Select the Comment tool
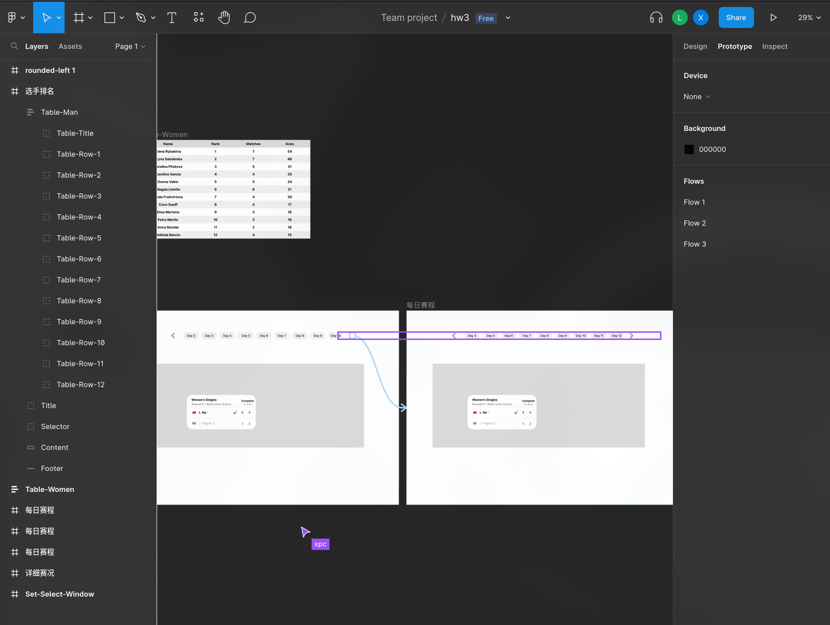This screenshot has height=625, width=830. [x=250, y=17]
